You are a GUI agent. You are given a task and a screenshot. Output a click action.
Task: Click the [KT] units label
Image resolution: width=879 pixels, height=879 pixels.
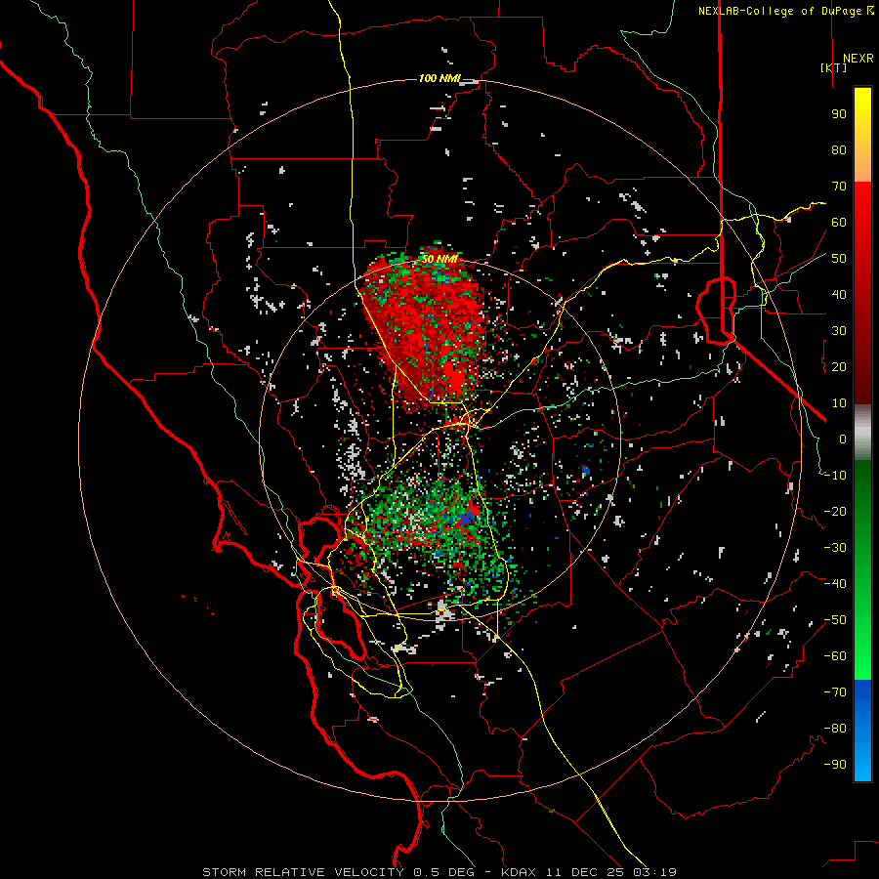[x=834, y=67]
